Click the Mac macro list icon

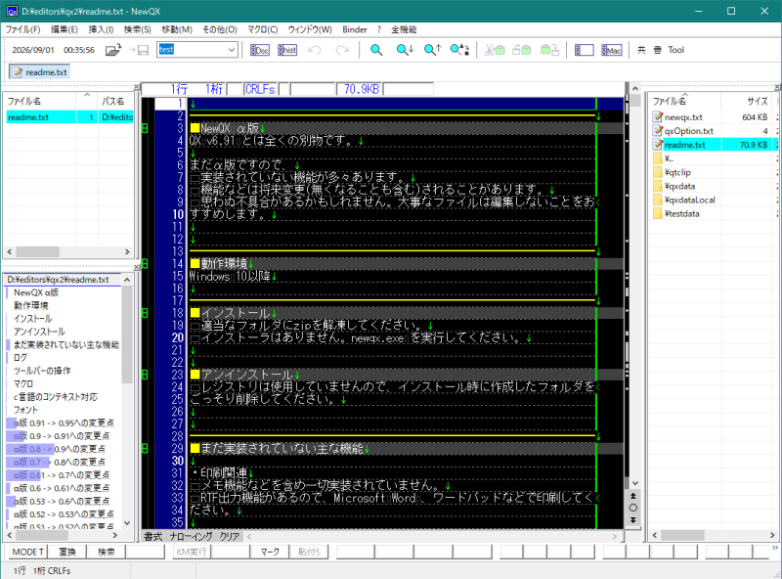pyautogui.click(x=612, y=50)
